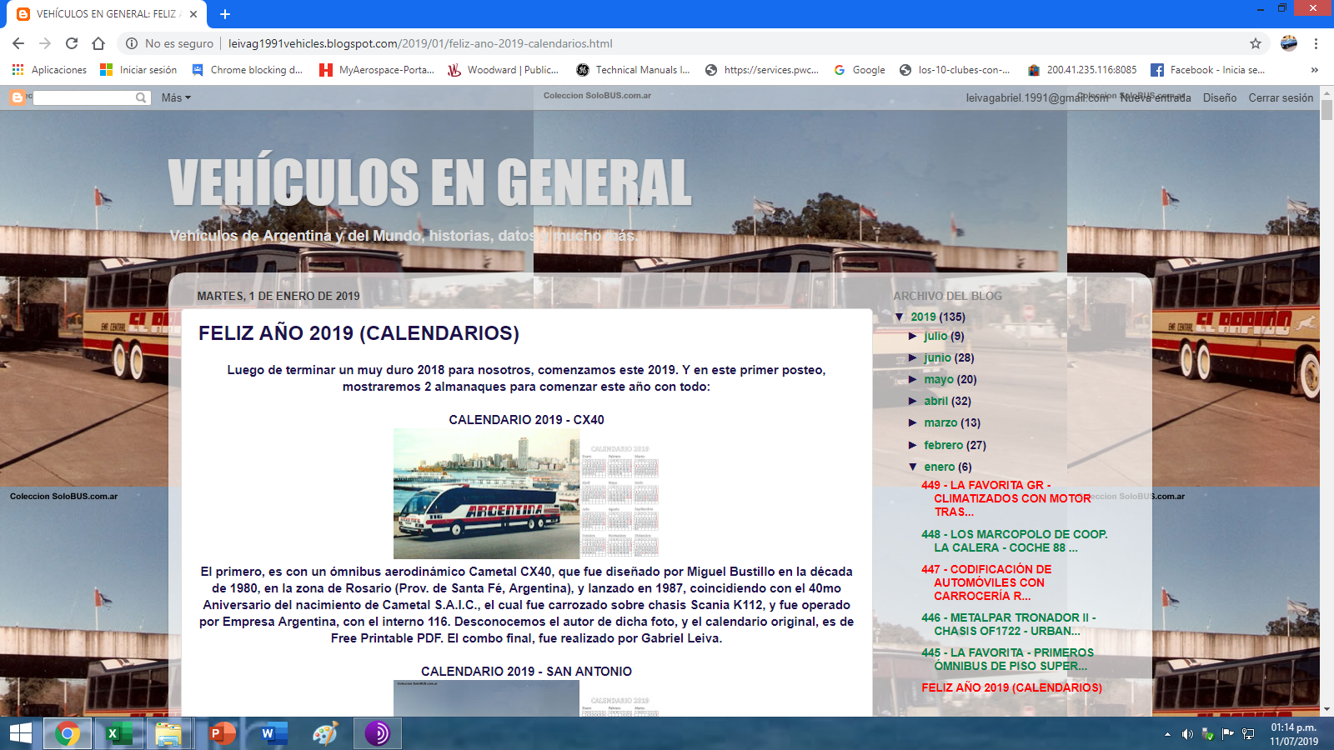Click the Blogger logo icon
The image size is (1334, 750).
18,97
